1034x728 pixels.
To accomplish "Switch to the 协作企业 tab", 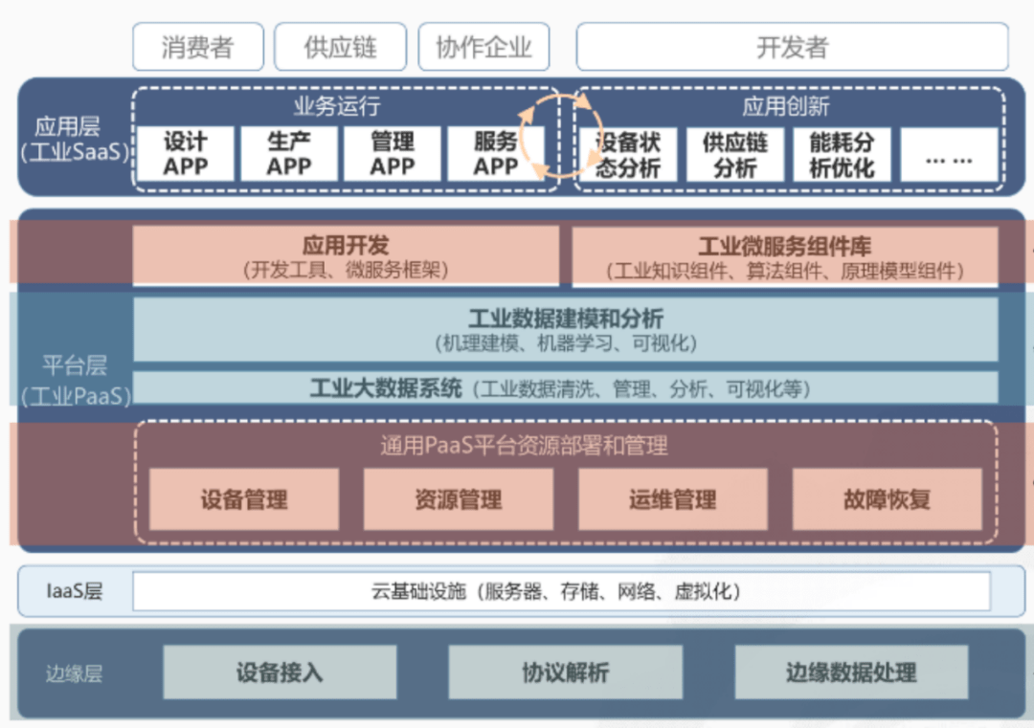I will point(483,46).
